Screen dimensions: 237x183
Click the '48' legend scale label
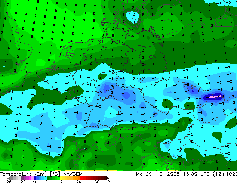[x=108, y=182]
